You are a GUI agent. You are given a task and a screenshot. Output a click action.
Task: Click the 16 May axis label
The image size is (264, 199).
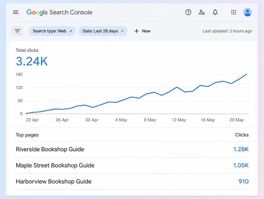pyautogui.click(x=208, y=120)
